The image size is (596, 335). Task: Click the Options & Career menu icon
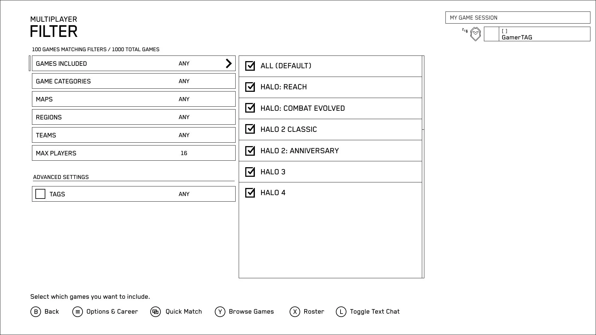78,312
